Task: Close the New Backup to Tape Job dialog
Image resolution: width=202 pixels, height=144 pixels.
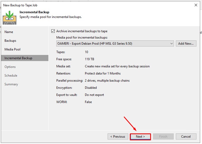Action: tap(196, 5)
